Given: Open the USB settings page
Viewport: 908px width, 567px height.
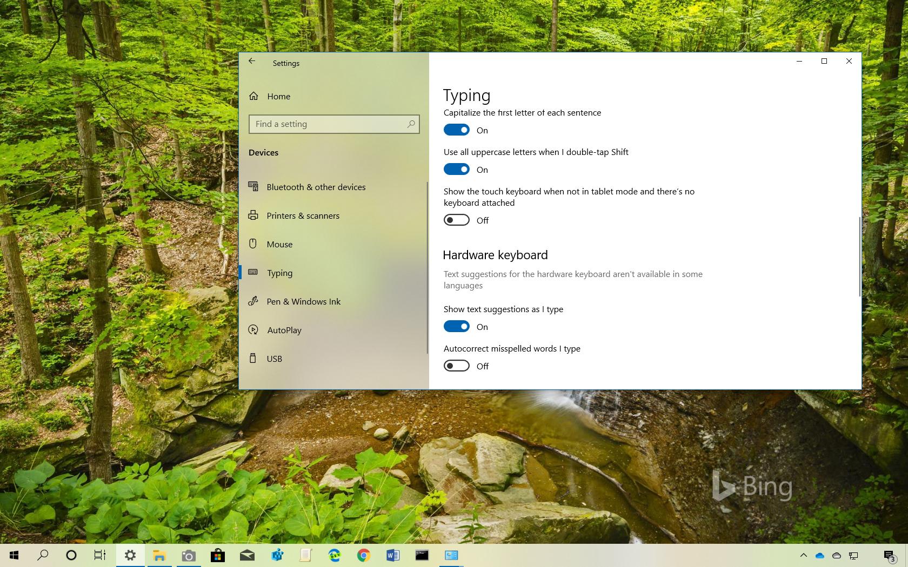Looking at the screenshot, I should (274, 359).
